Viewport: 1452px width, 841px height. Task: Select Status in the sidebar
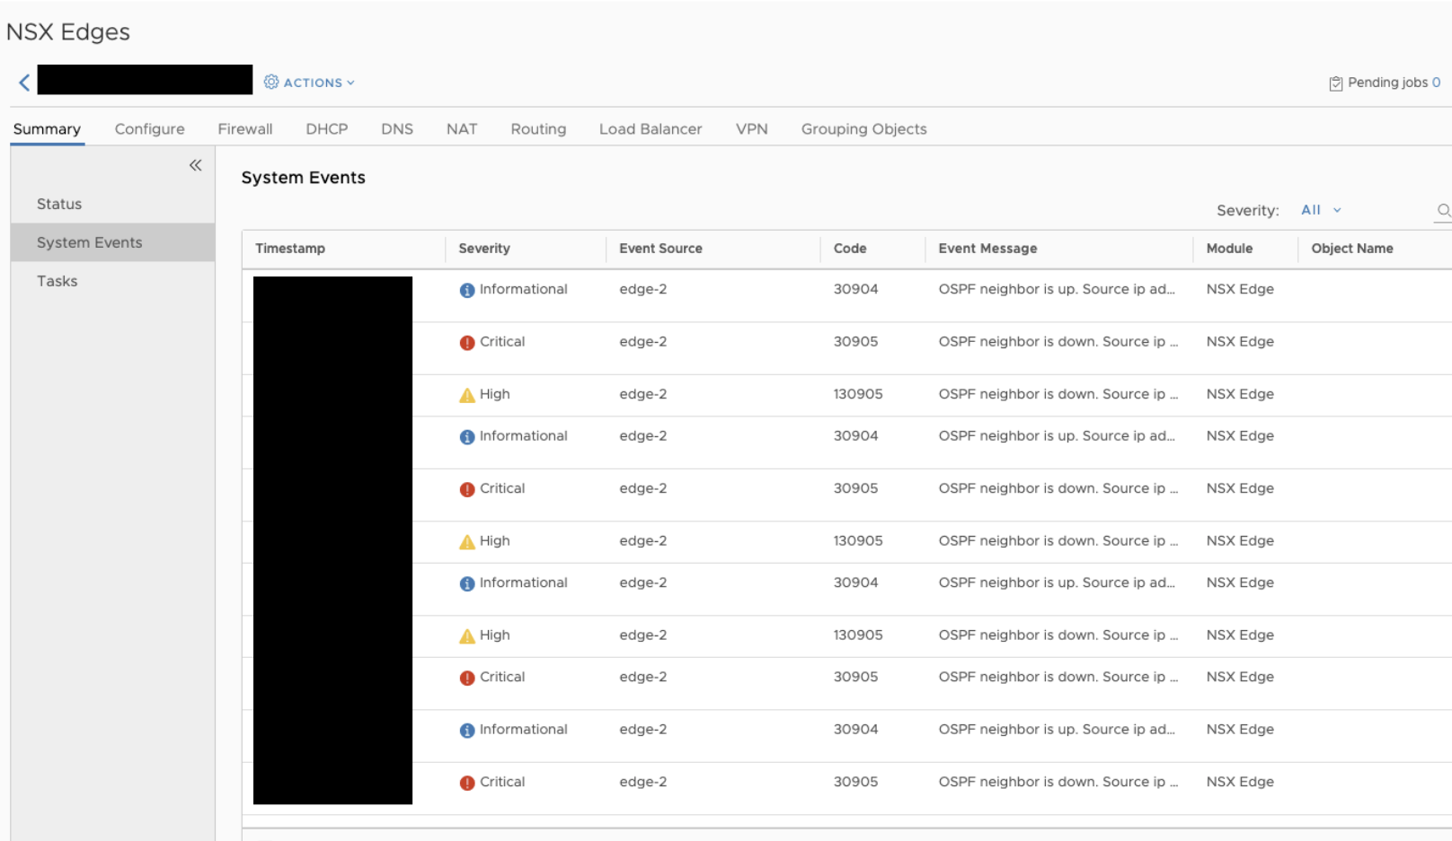coord(59,204)
